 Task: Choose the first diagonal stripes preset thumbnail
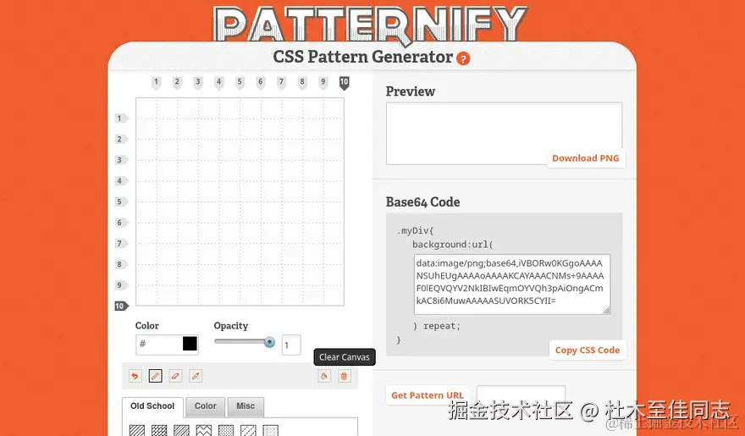137,430
